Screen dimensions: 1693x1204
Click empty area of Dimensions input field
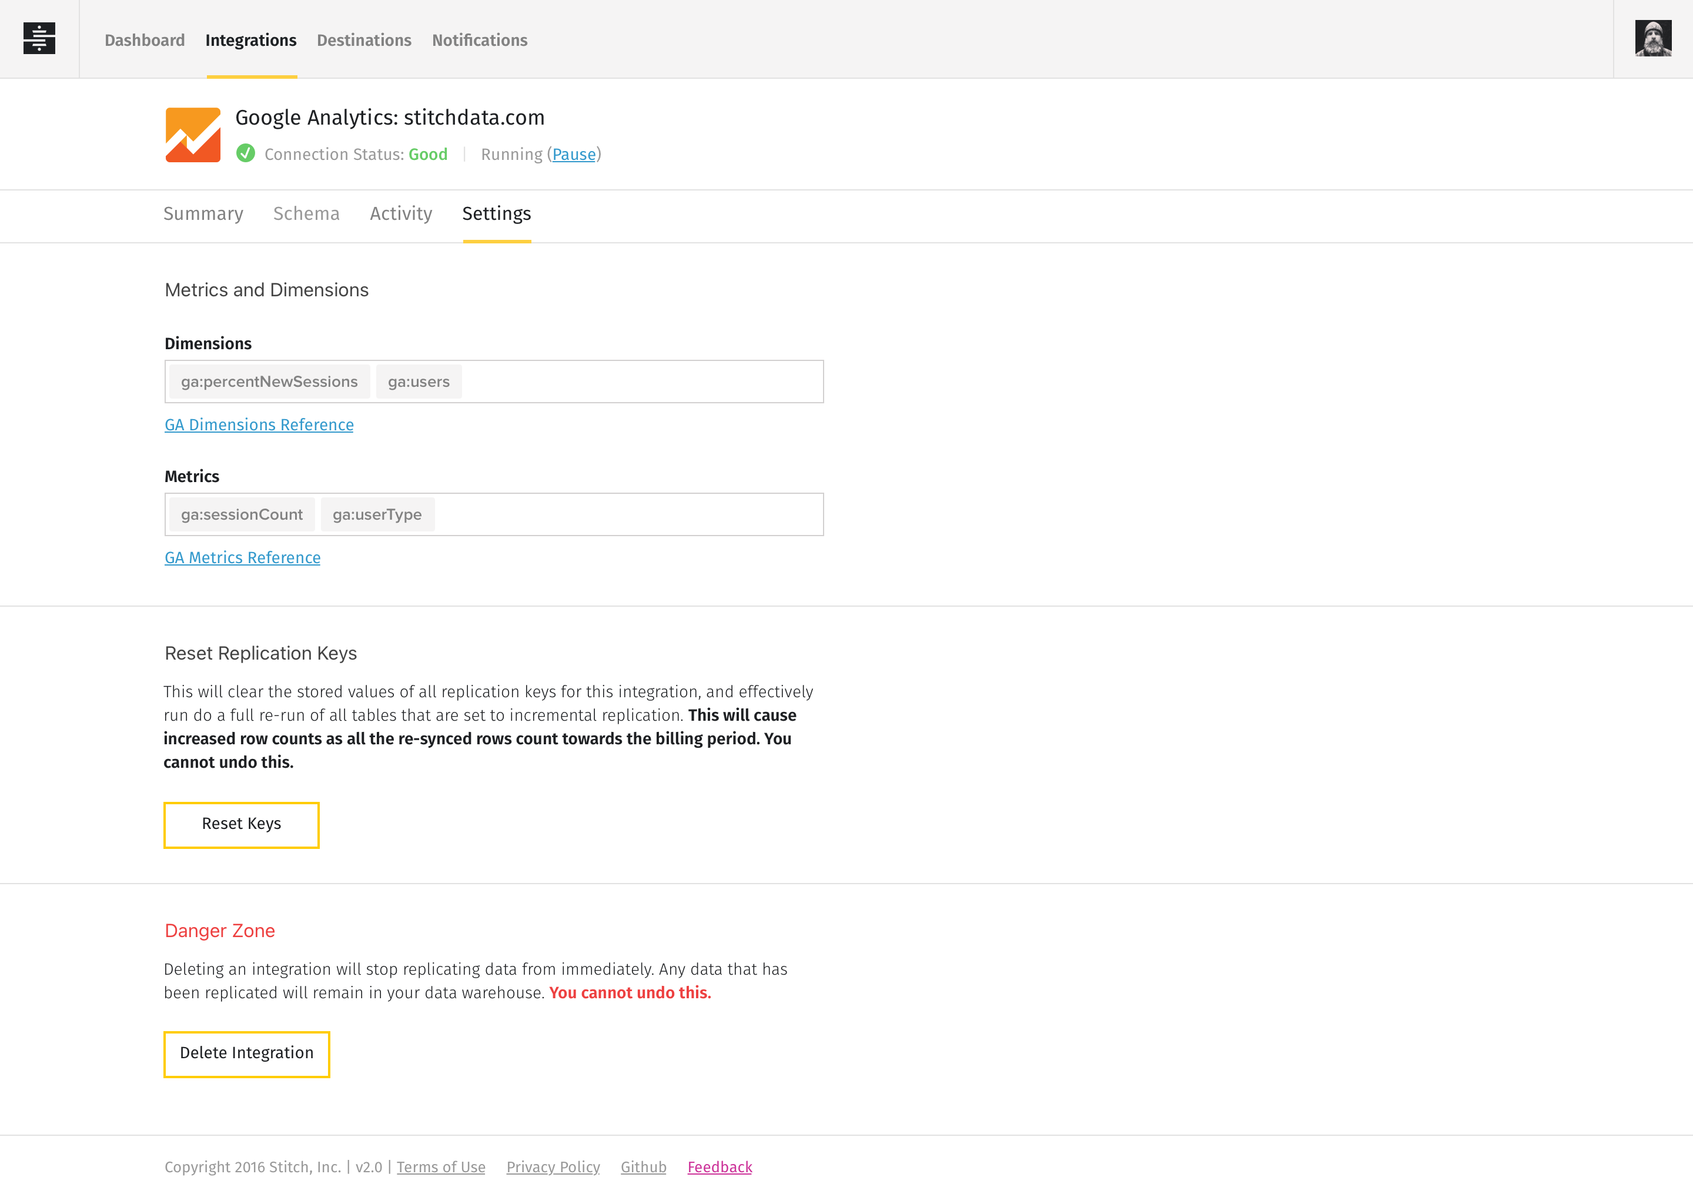[x=641, y=382]
